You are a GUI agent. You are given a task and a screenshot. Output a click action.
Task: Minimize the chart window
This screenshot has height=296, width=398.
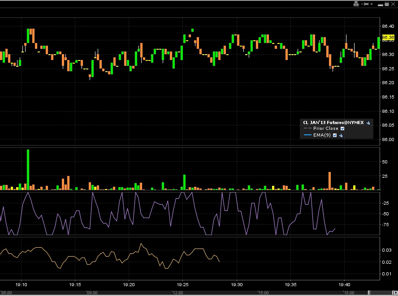pos(381,4)
